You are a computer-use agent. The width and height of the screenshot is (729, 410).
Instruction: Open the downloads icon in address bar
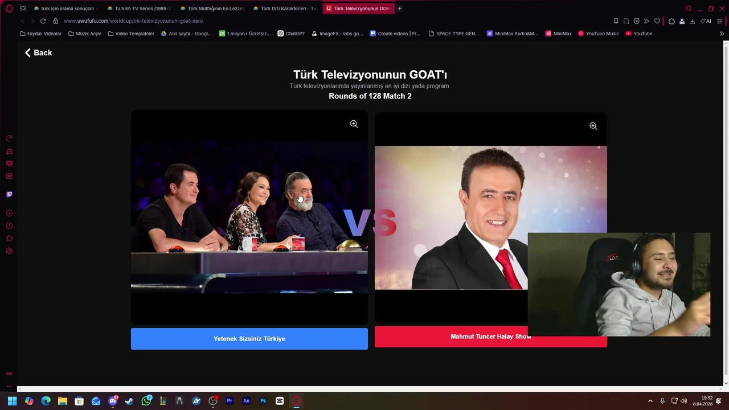[692, 21]
